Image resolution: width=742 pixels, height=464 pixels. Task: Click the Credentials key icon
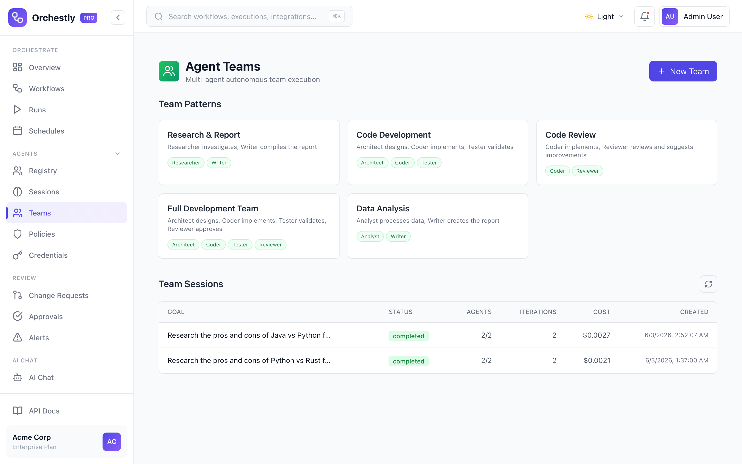click(18, 255)
